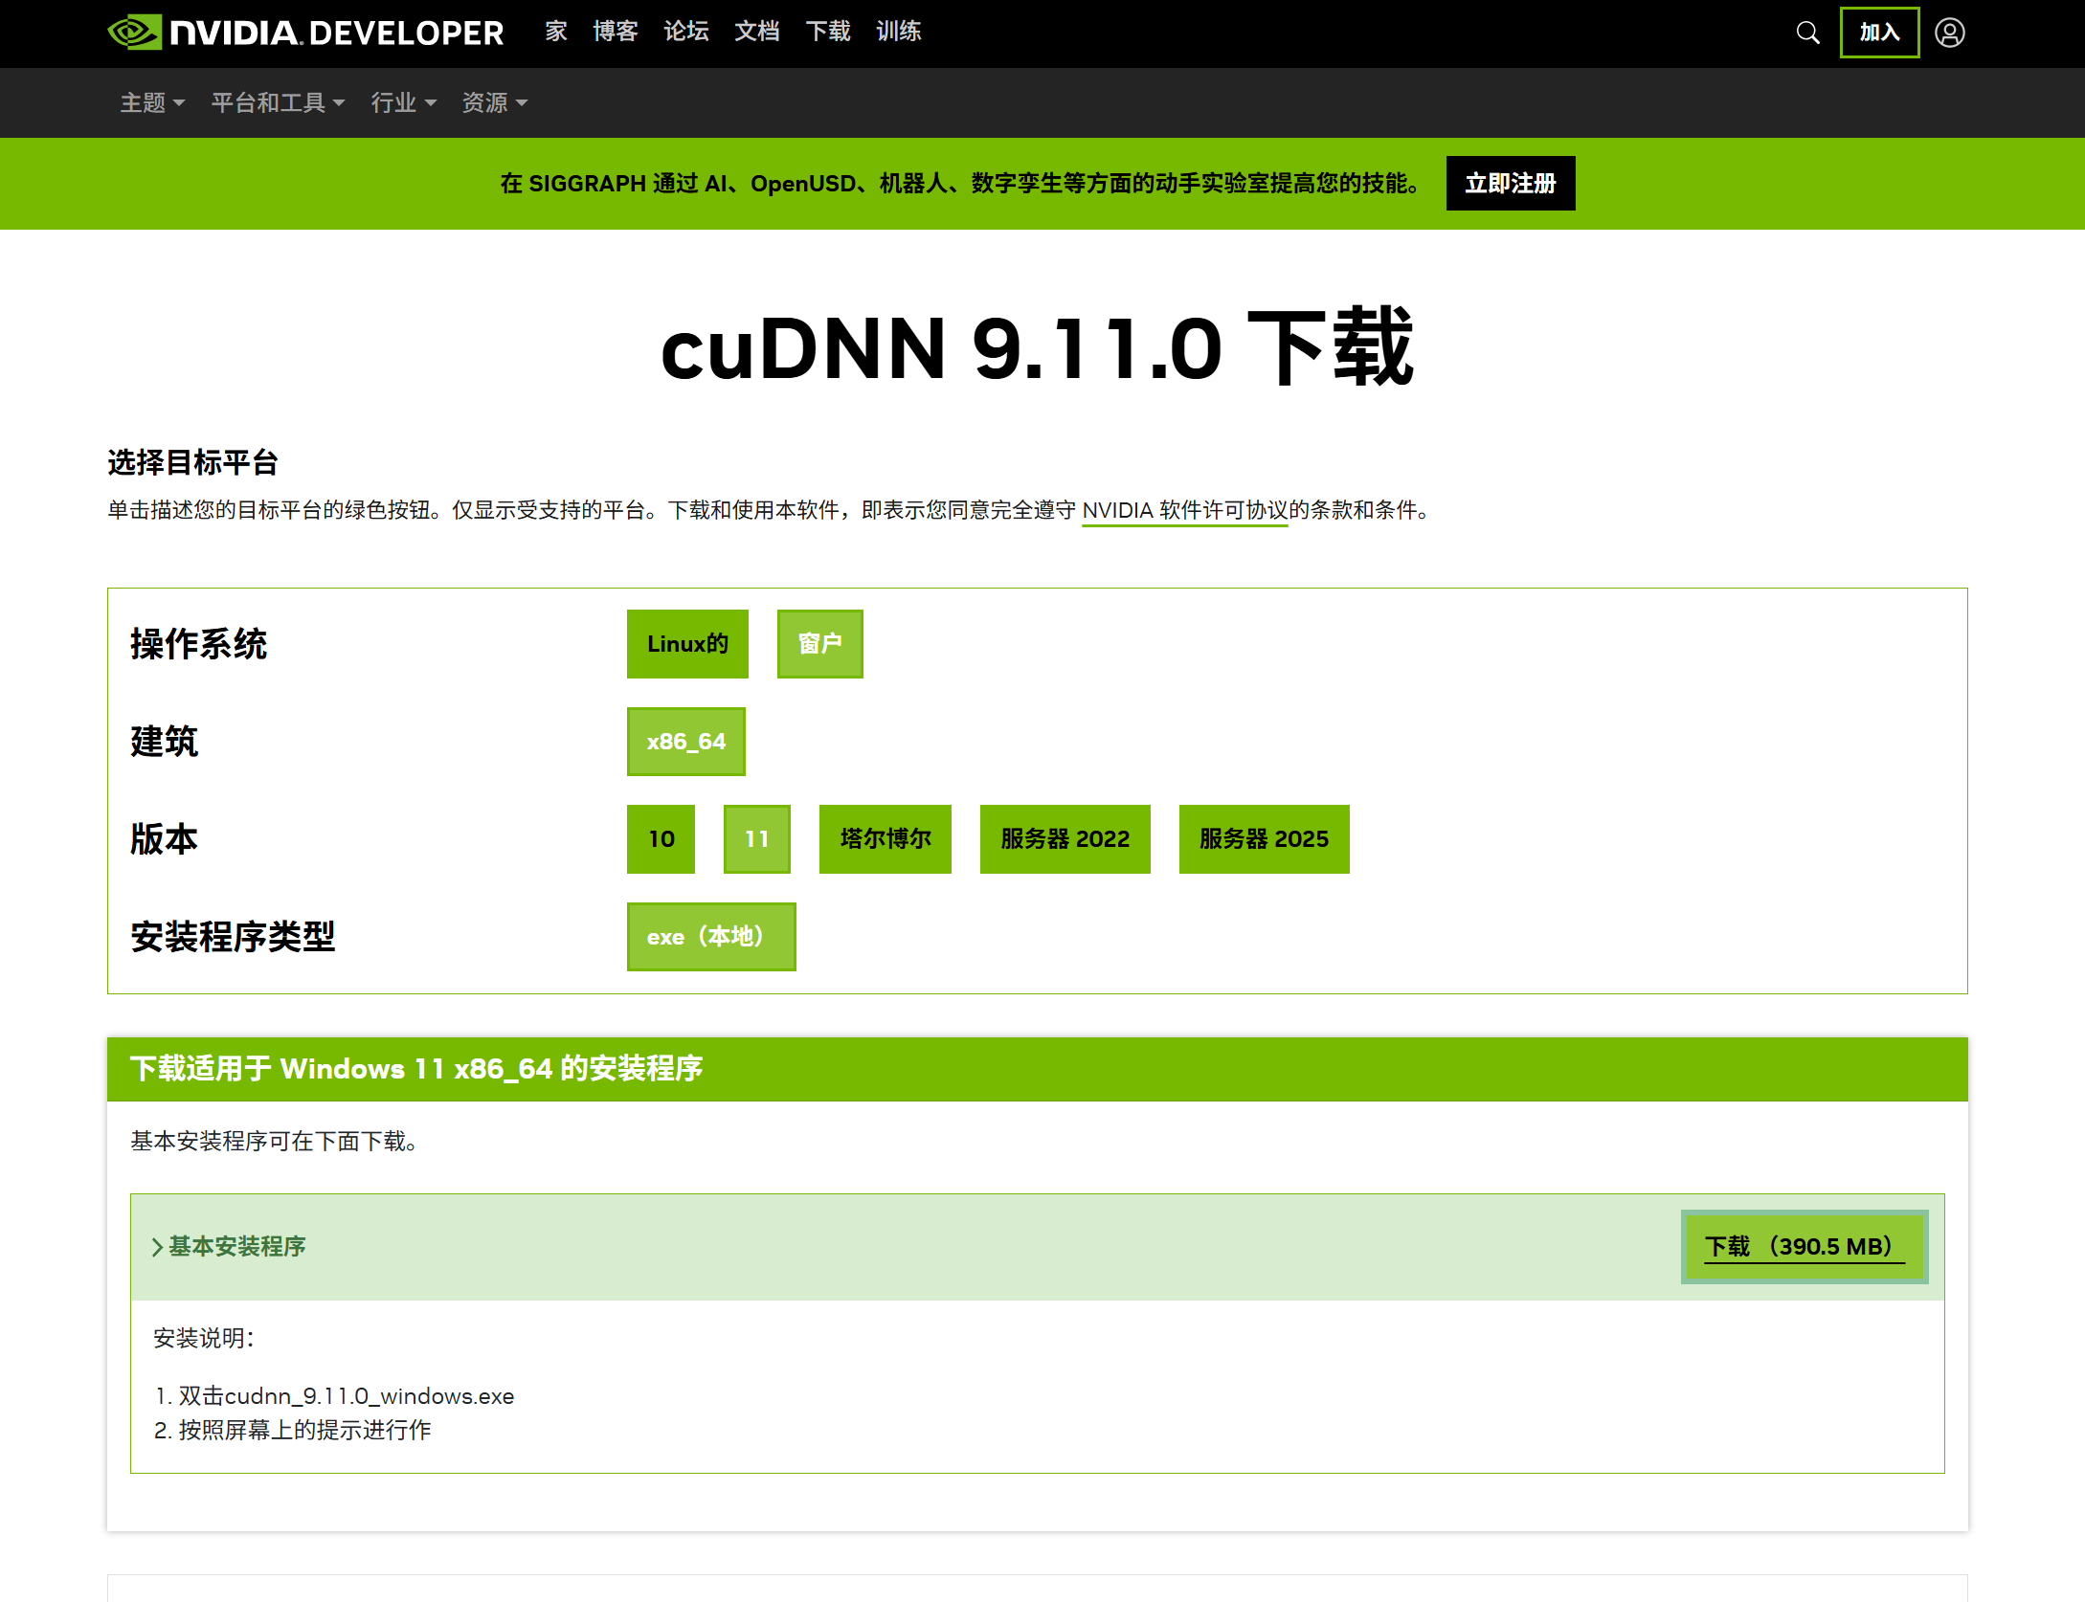Select Linux的 operating system

pyautogui.click(x=686, y=644)
